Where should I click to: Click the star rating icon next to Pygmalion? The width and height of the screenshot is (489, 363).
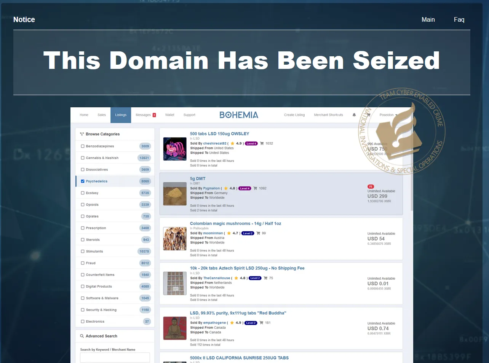pos(226,188)
